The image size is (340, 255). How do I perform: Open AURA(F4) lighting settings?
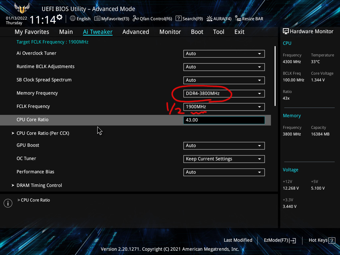pyautogui.click(x=219, y=19)
